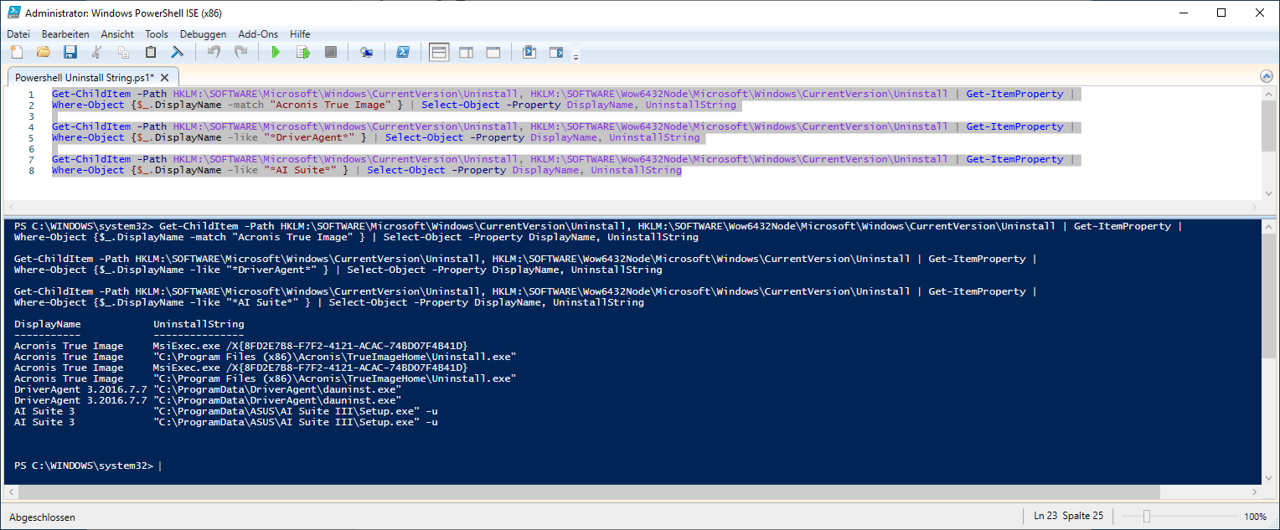Close the Powershell Uninstall String.ps1 tab
The image size is (1280, 530).
[x=165, y=77]
